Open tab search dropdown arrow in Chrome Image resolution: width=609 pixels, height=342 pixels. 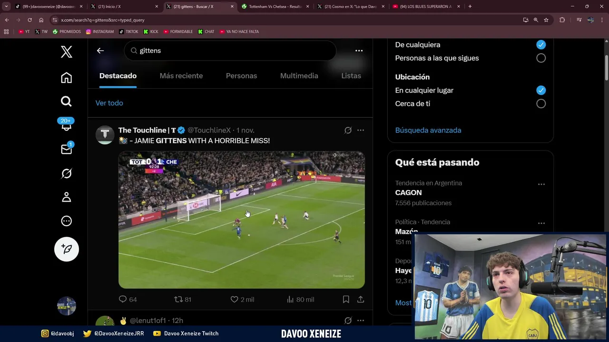[x=6, y=6]
